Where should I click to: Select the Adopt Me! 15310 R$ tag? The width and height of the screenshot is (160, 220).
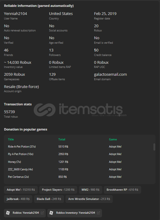pos(21,190)
